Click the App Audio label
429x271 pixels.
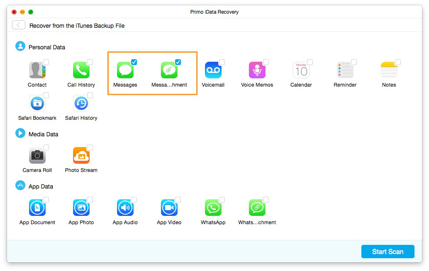coord(125,223)
